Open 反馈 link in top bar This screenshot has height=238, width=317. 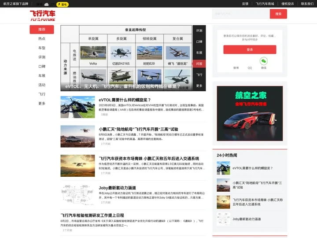[245, 4]
